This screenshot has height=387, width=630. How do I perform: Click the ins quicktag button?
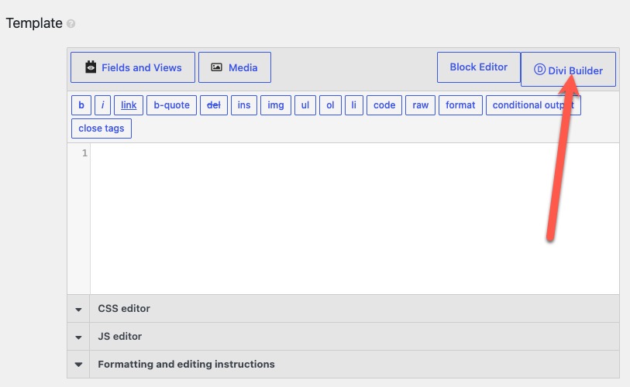click(244, 105)
